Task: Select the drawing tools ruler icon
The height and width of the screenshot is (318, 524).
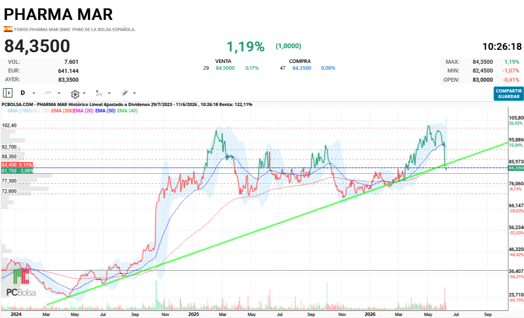Action: [125, 93]
